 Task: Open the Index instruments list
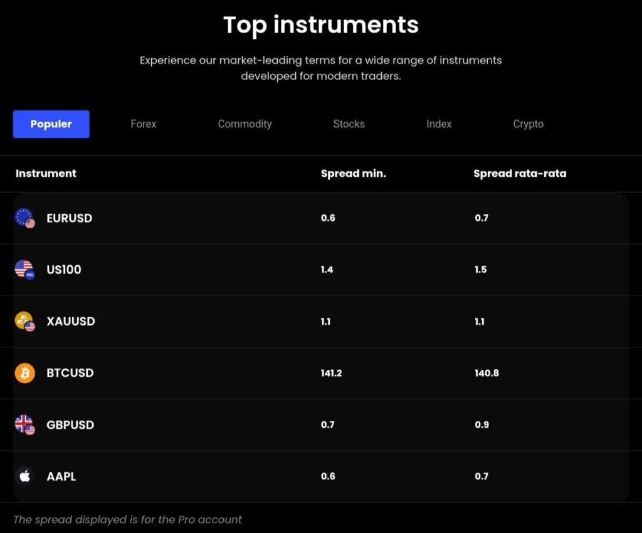click(x=438, y=124)
